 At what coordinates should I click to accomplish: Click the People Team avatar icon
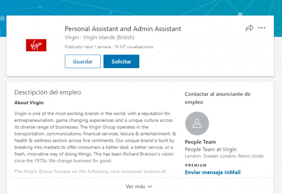[197, 124]
